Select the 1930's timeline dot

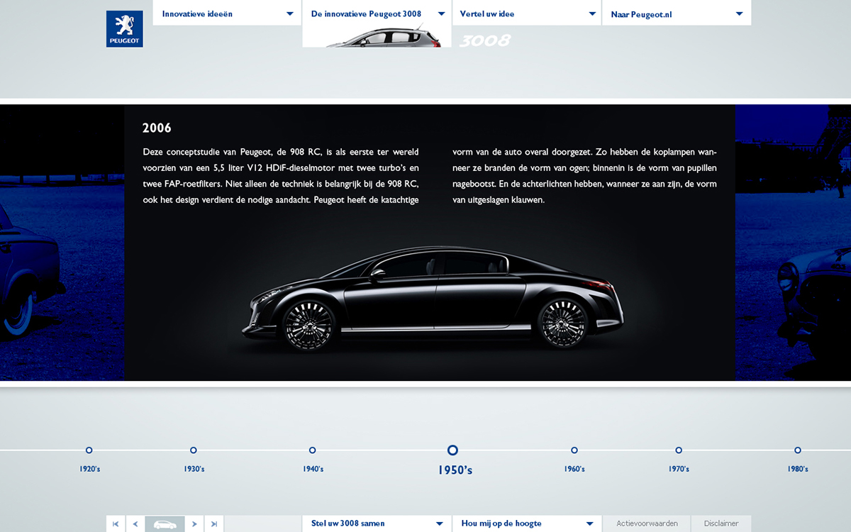(193, 450)
